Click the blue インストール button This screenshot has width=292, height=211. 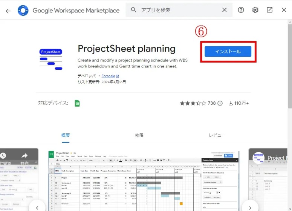pyautogui.click(x=228, y=51)
